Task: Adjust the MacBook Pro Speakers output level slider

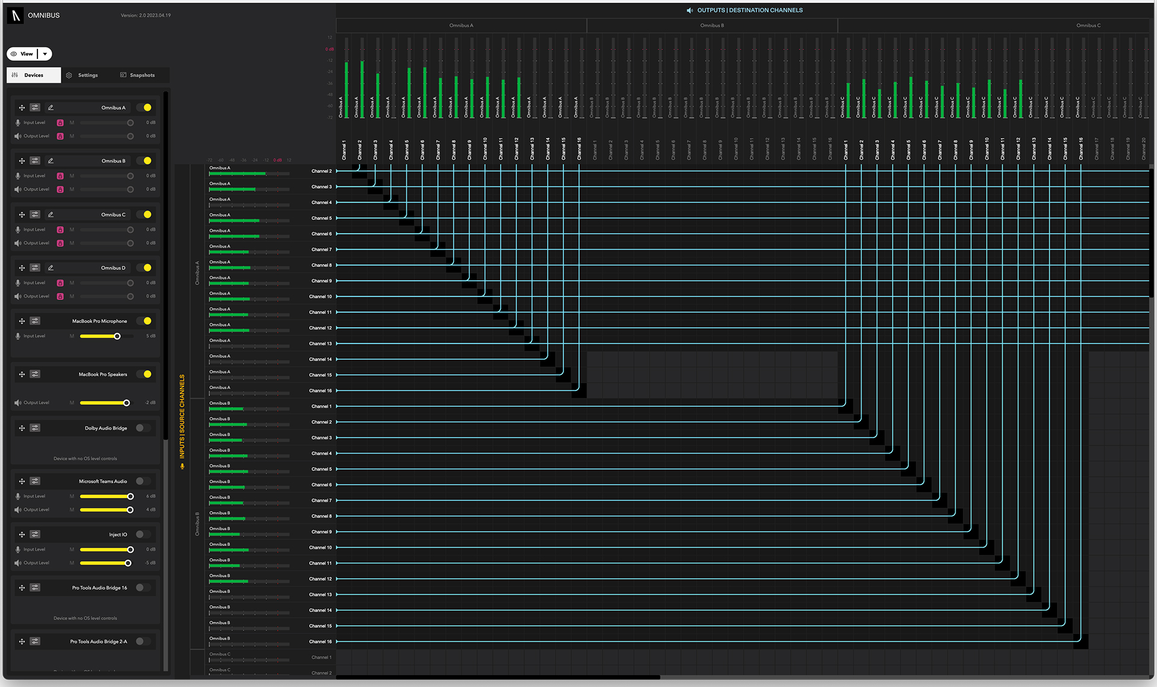Action: [x=107, y=403]
